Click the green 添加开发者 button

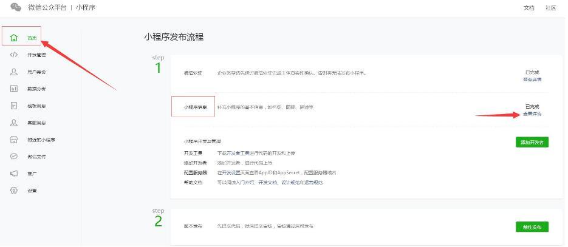click(532, 142)
